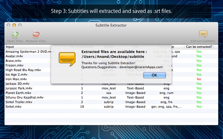Click 'Yes' status for Avatar.m4v
Image resolution: width=223 pixels, height=139 pixels.
click(199, 56)
